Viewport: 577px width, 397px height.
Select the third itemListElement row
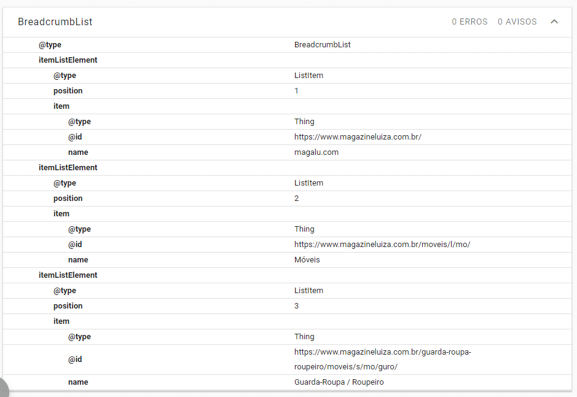click(x=68, y=275)
